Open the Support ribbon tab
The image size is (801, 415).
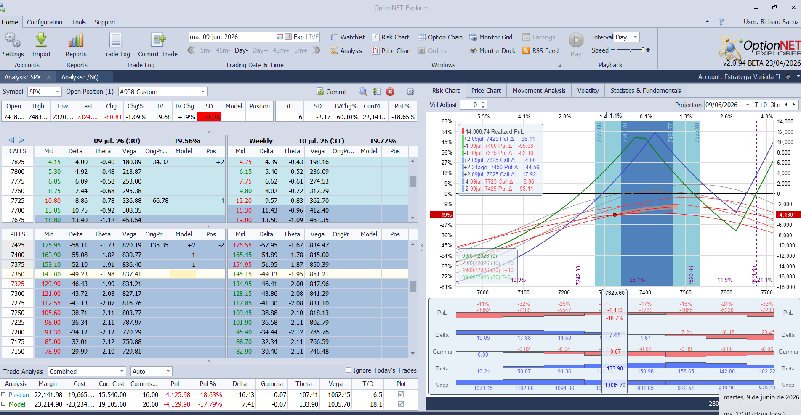click(105, 22)
